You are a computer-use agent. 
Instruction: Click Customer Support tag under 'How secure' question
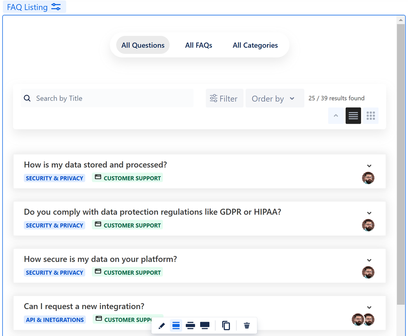[x=127, y=272]
